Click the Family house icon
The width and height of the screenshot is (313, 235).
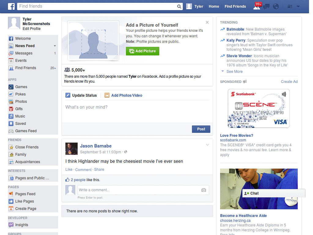click(x=11, y=155)
